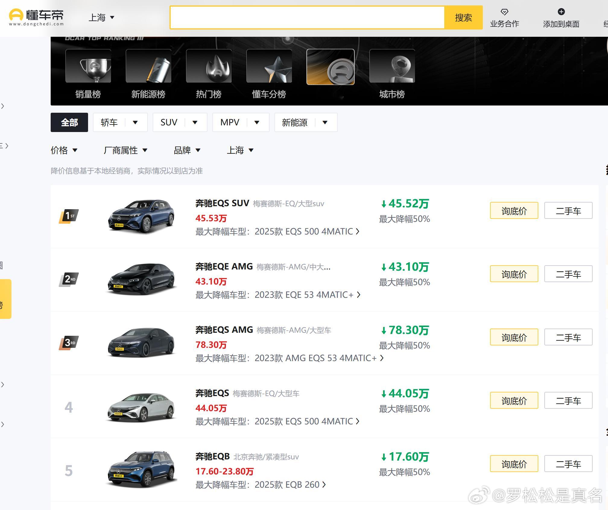Click the 奔驰EQE AMG car thumbnail
The image size is (608, 510).
(141, 279)
